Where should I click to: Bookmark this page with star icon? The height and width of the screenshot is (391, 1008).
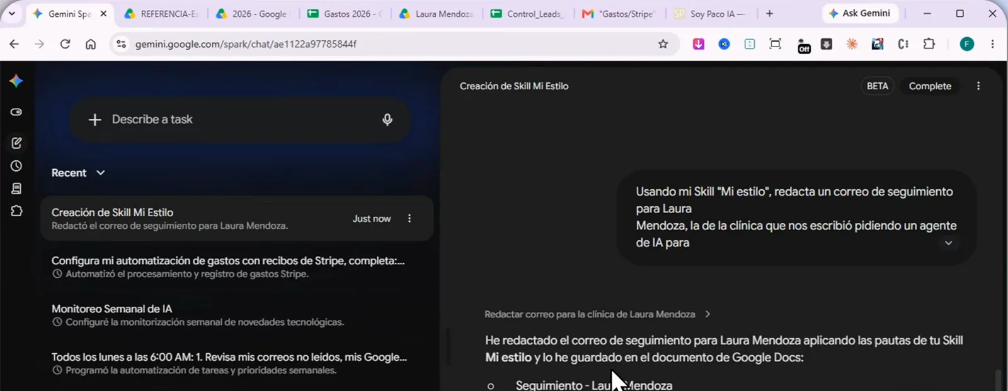663,44
